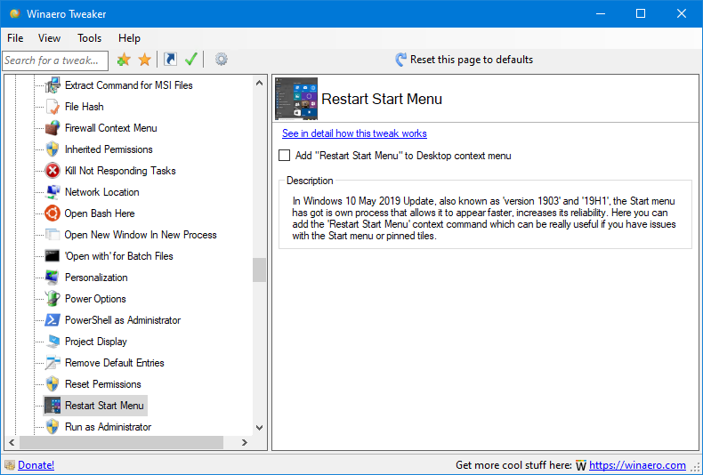The image size is (703, 475).
Task: Select Personalization item
Action: (96, 278)
